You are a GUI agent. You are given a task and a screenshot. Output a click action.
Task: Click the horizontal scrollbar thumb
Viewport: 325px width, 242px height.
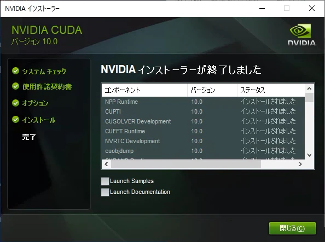tap(186, 164)
